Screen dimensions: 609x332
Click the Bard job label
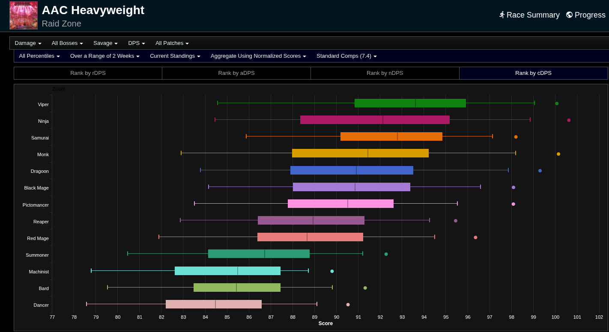point(44,288)
